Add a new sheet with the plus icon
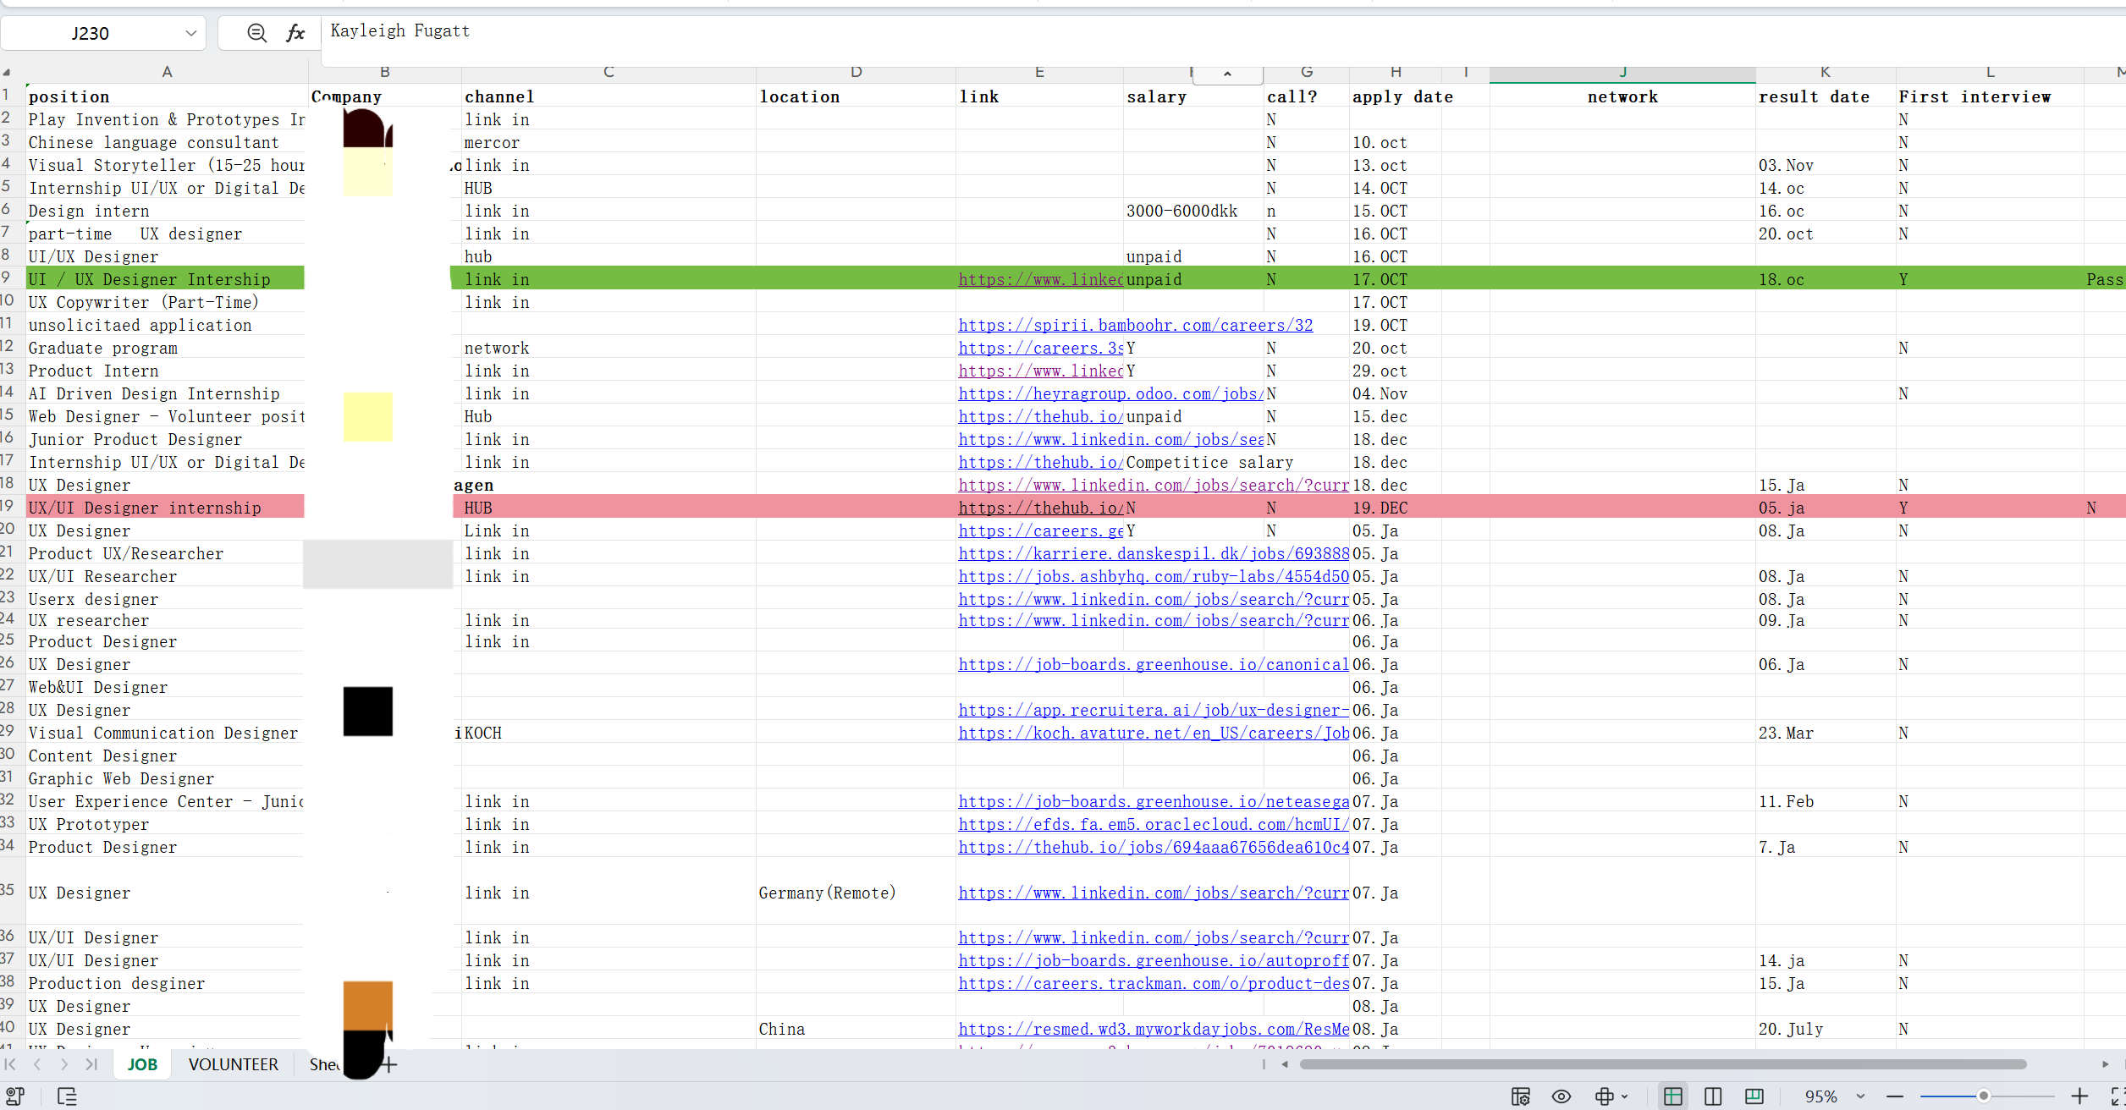Image resolution: width=2126 pixels, height=1110 pixels. pos(389,1064)
